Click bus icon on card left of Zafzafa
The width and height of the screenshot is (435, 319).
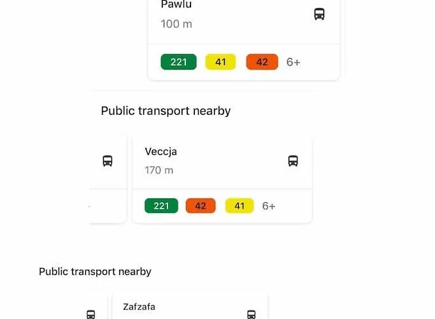click(91, 314)
